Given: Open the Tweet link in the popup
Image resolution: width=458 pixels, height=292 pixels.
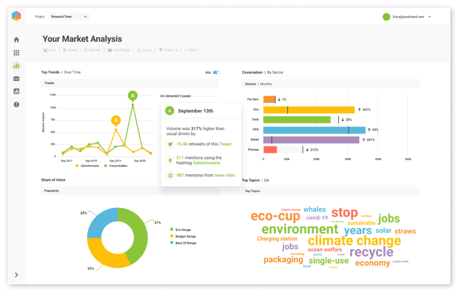Looking at the screenshot, I should point(225,144).
